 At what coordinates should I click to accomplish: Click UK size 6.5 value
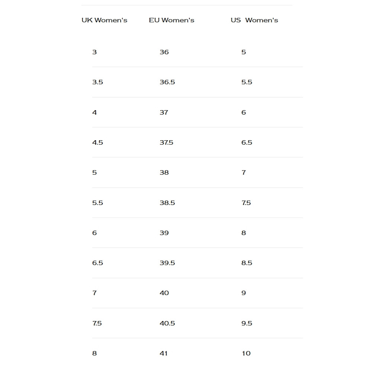(97, 263)
